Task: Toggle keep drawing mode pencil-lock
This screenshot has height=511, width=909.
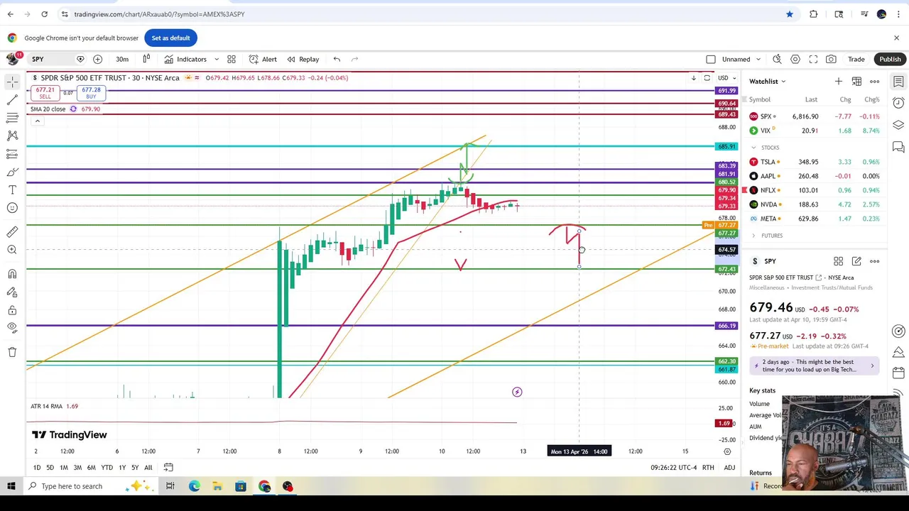Action: coord(12,292)
